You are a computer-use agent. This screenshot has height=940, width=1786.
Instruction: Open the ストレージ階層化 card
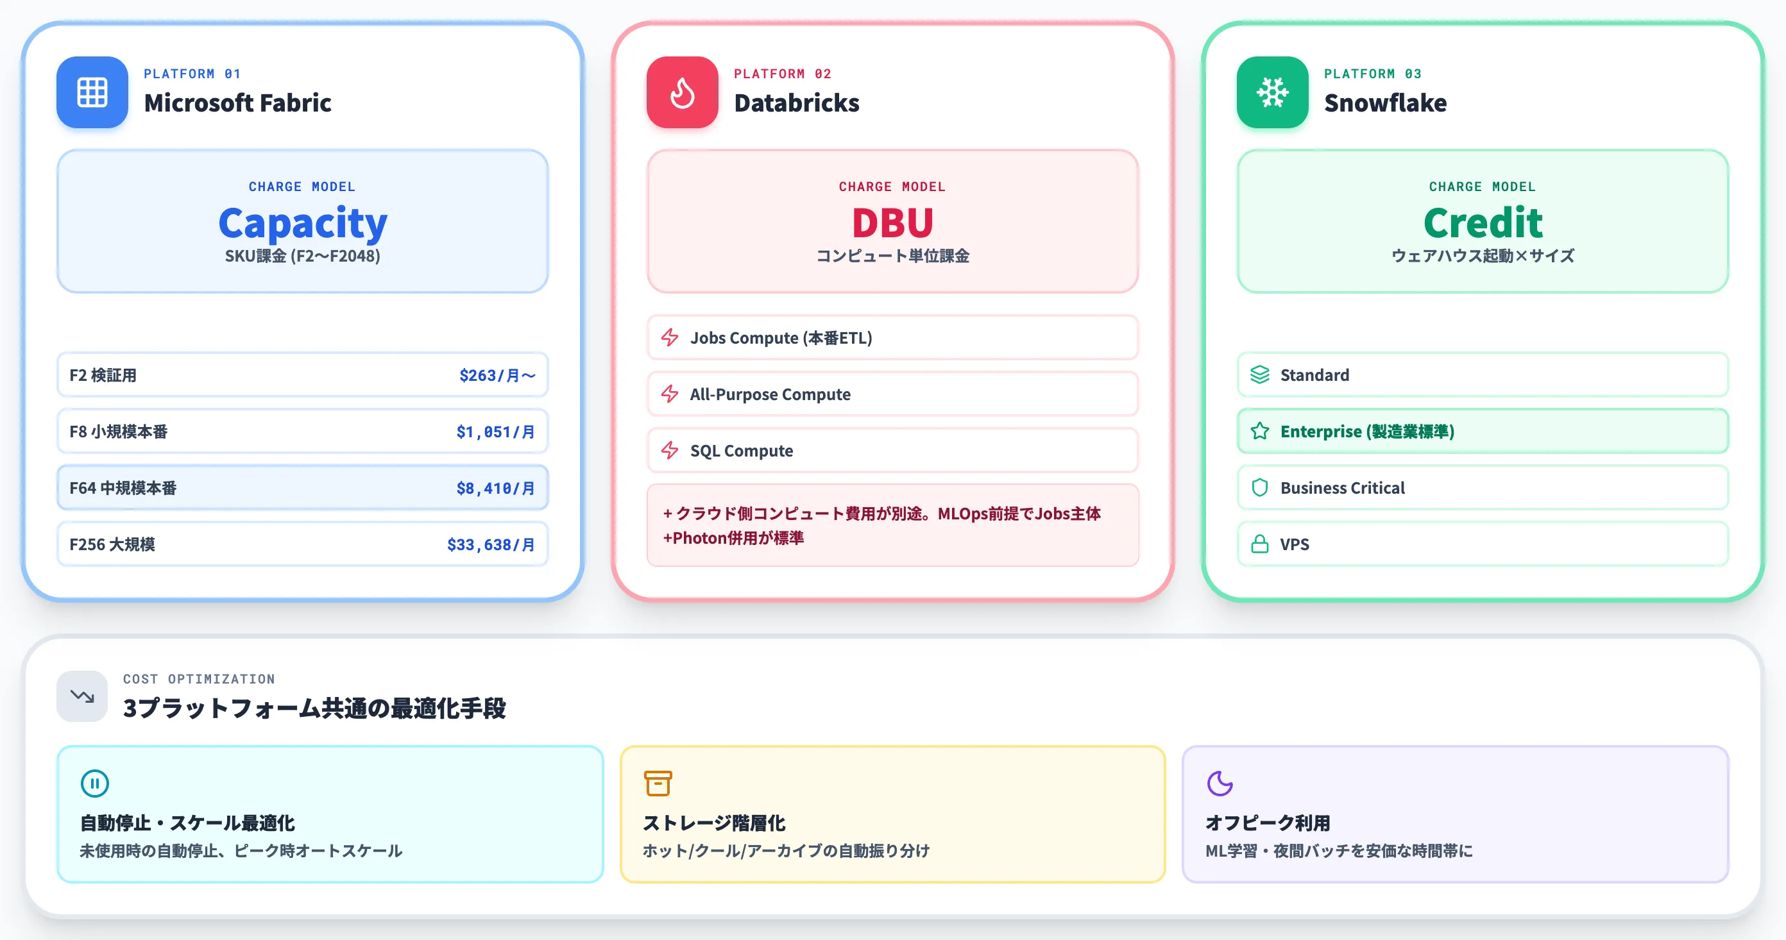(x=892, y=814)
